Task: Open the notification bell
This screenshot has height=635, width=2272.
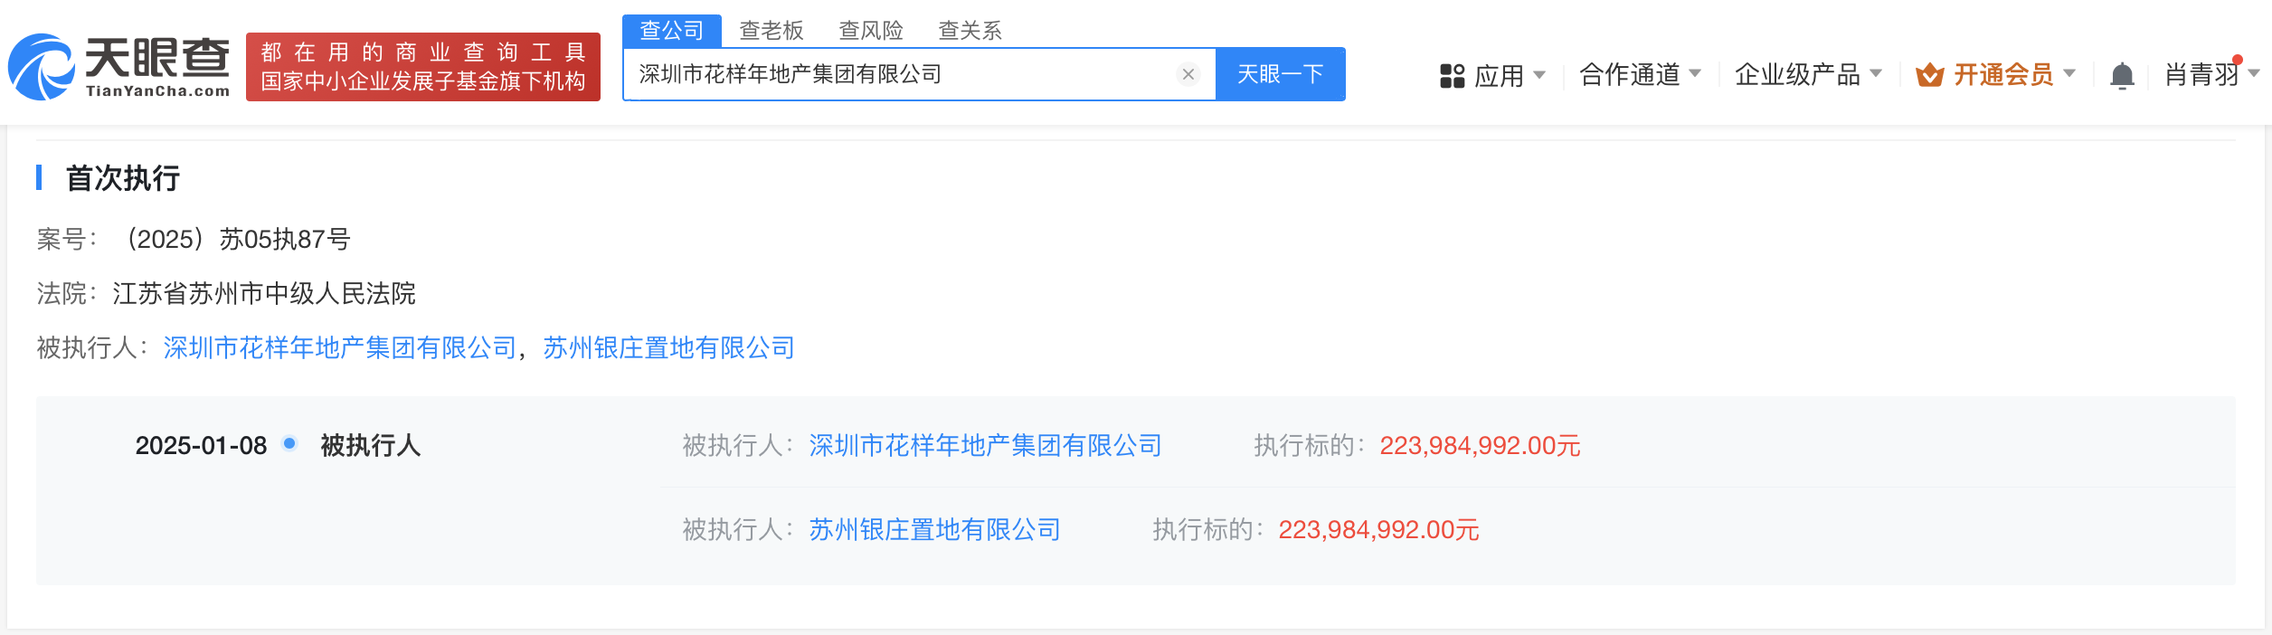Action: click(x=2122, y=75)
